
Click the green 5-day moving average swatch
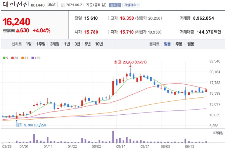(4, 58)
